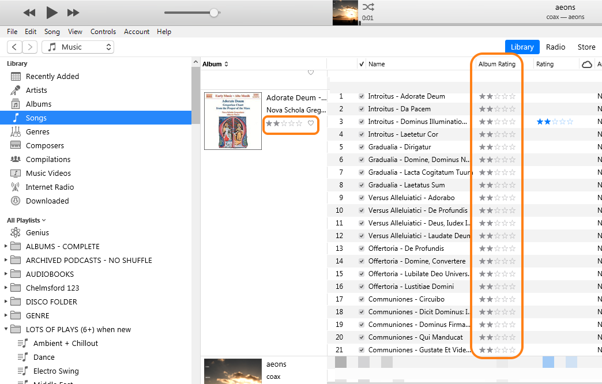
Task: Switch to the Library tab
Action: point(522,47)
